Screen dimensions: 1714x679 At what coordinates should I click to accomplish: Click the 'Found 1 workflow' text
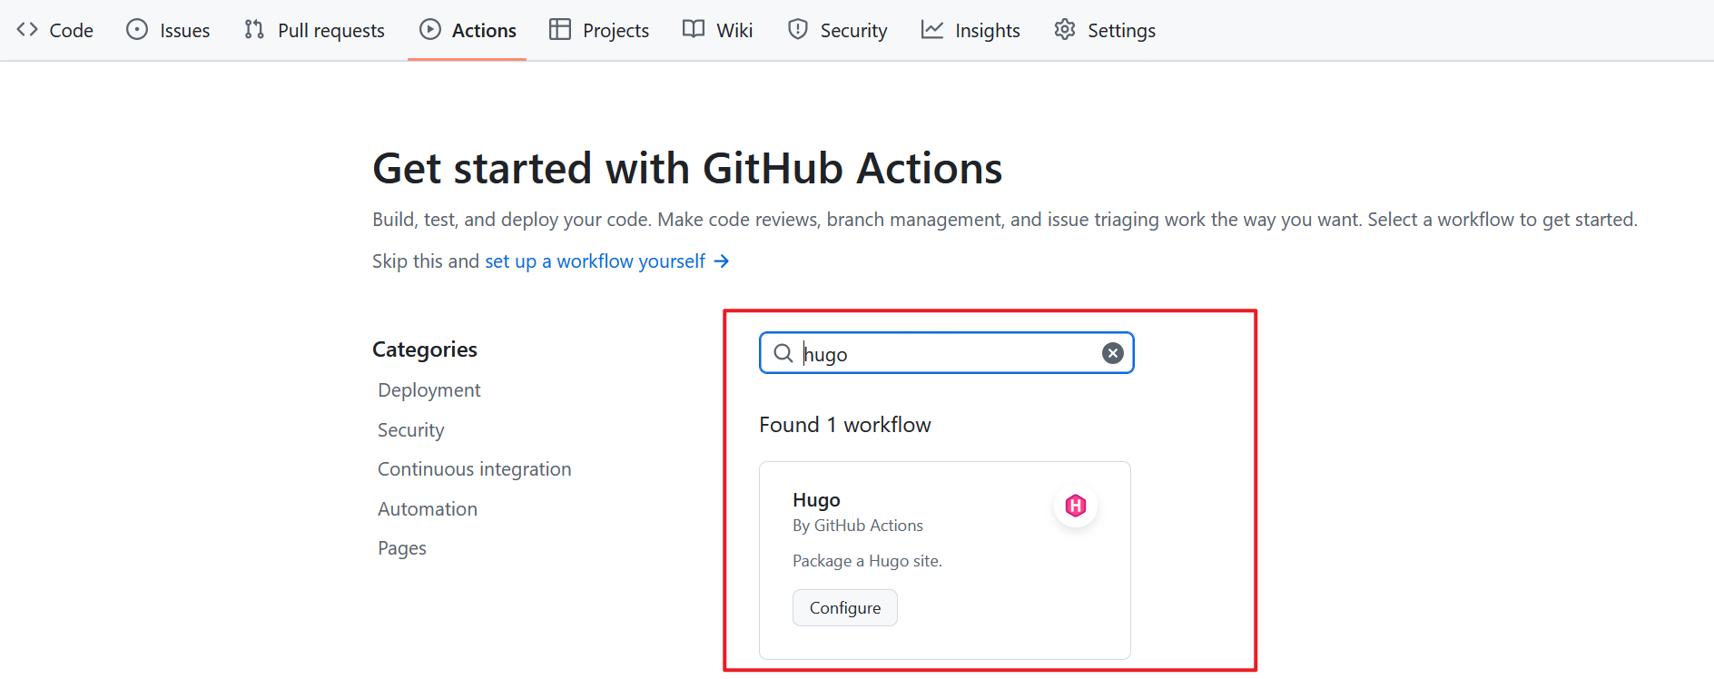(845, 425)
